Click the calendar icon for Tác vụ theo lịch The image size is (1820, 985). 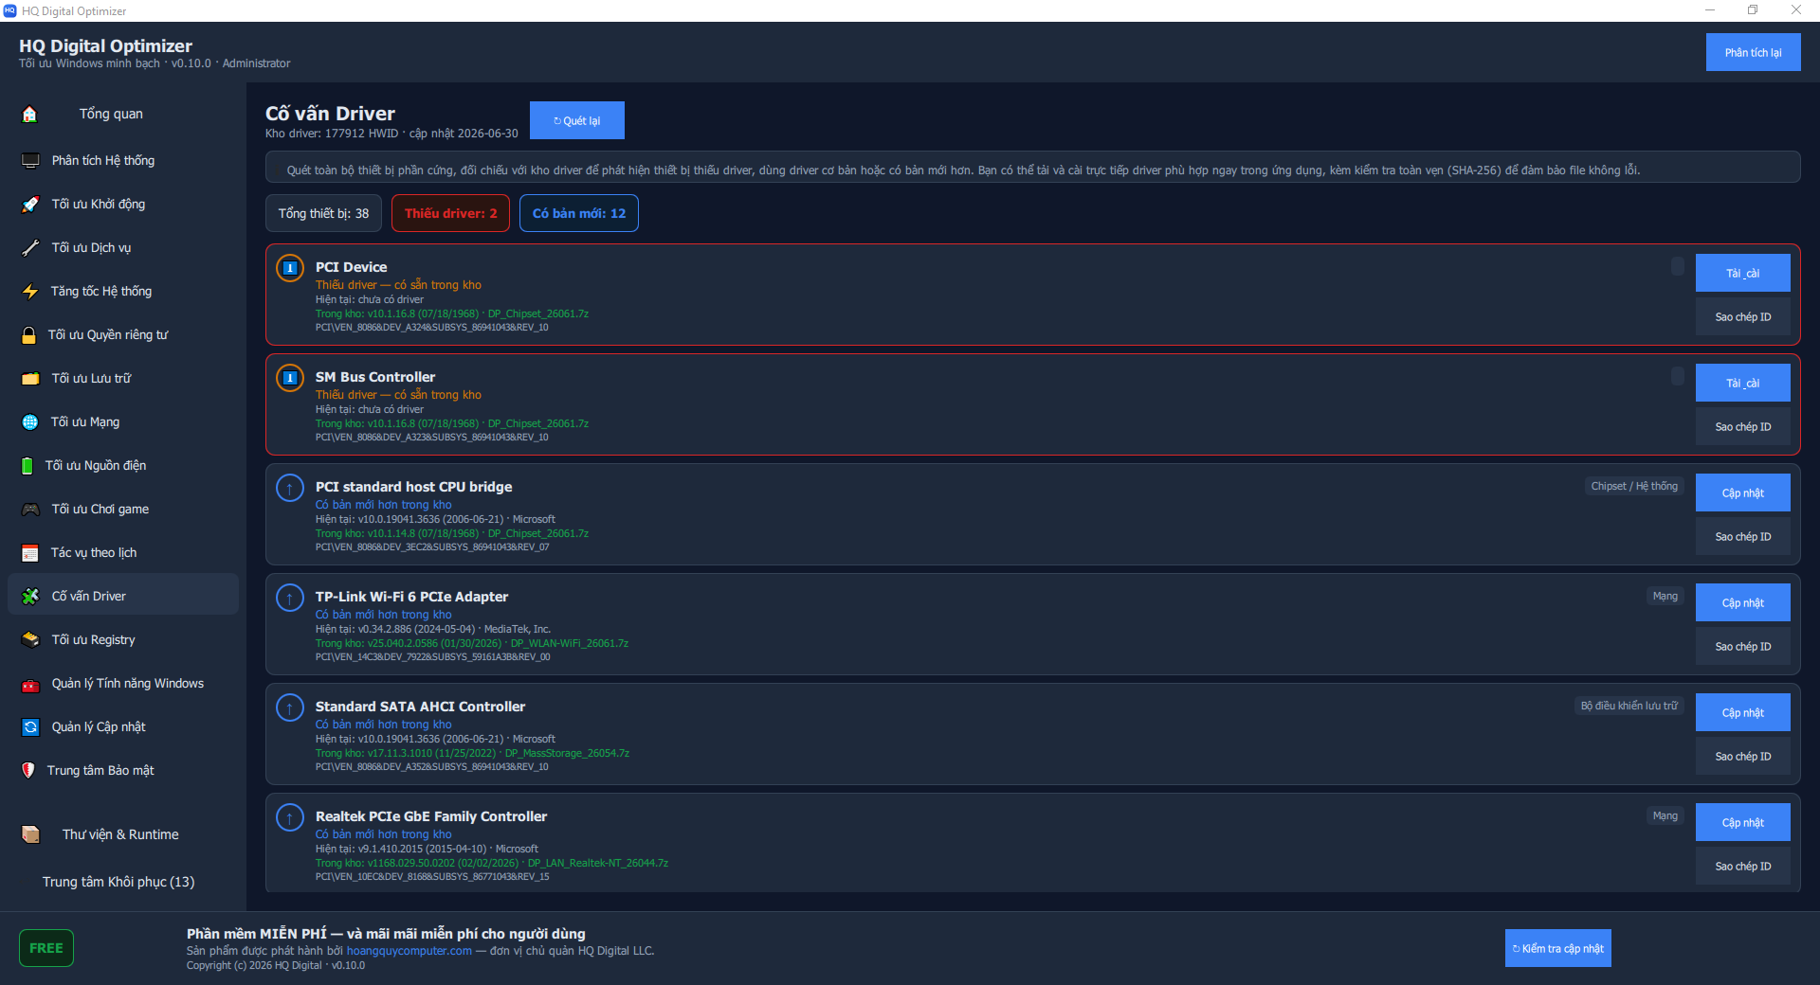(x=30, y=553)
